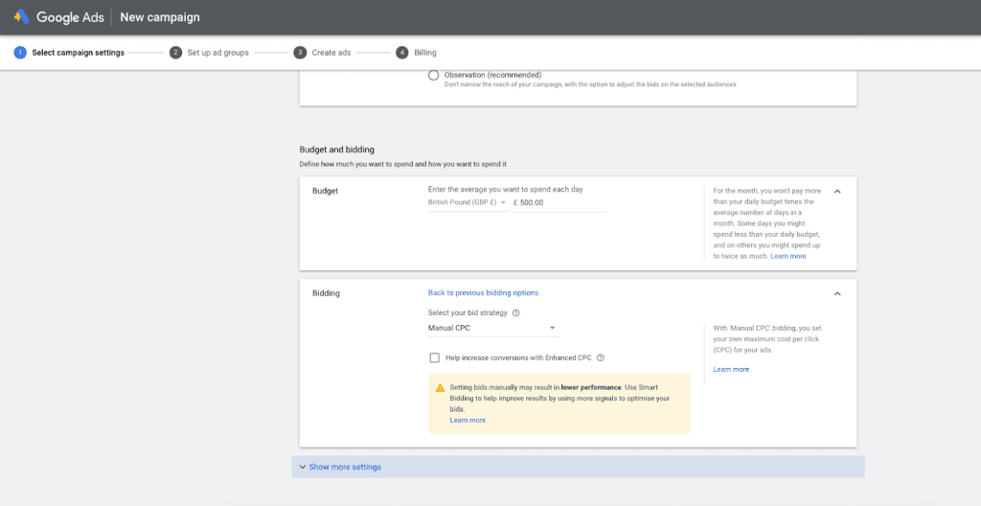981x506 pixels.
Task: Click the Google Ads logo icon
Action: [21, 17]
